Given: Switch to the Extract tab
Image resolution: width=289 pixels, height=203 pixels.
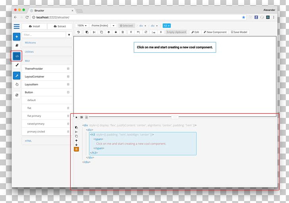Looking at the screenshot, I should click(60, 26).
